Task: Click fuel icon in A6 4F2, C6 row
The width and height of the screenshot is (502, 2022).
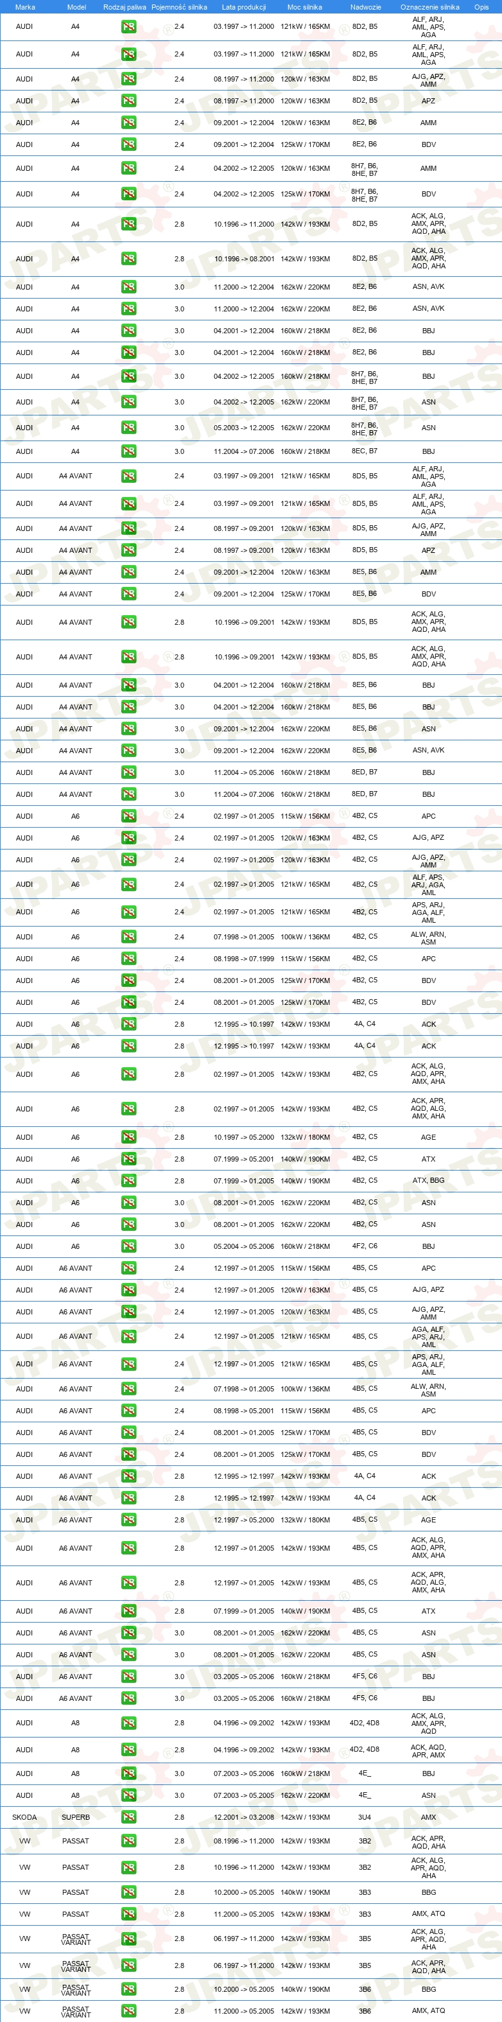Action: point(128,1246)
